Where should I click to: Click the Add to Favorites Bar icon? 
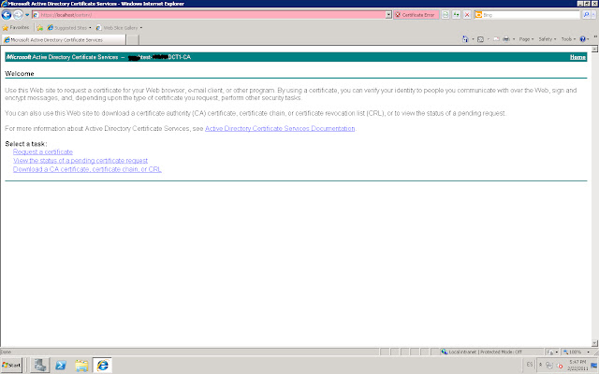[x=39, y=28]
